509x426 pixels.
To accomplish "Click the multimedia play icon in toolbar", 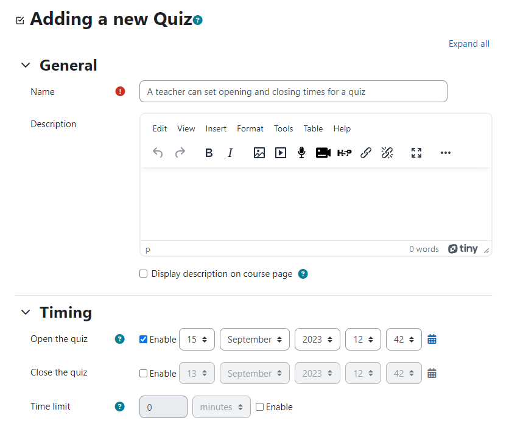I will click(281, 153).
